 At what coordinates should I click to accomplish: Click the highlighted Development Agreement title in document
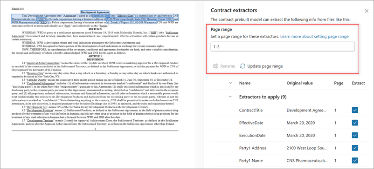pyautogui.click(x=95, y=12)
